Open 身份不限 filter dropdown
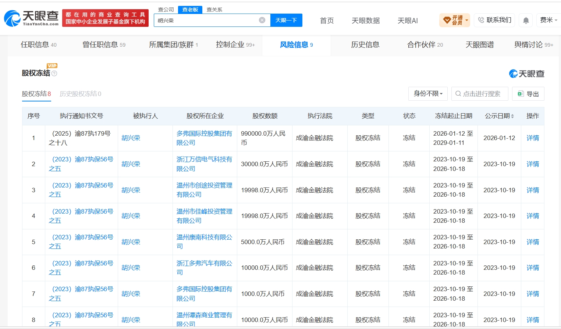Viewport: 561px width, 329px height. [428, 94]
